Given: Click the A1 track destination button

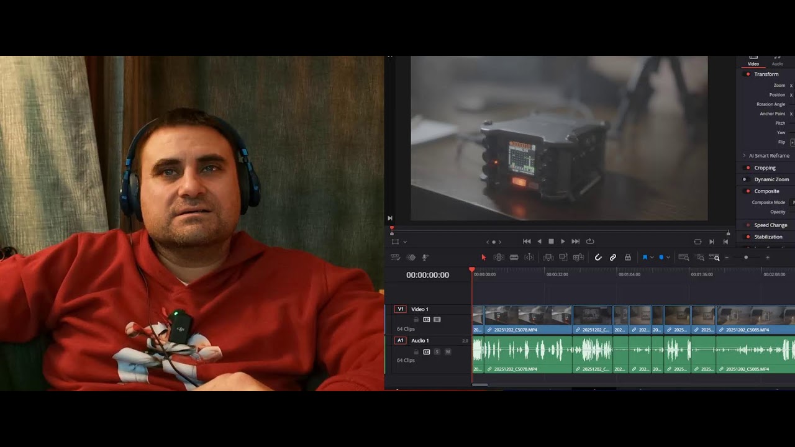Looking at the screenshot, I should (401, 340).
